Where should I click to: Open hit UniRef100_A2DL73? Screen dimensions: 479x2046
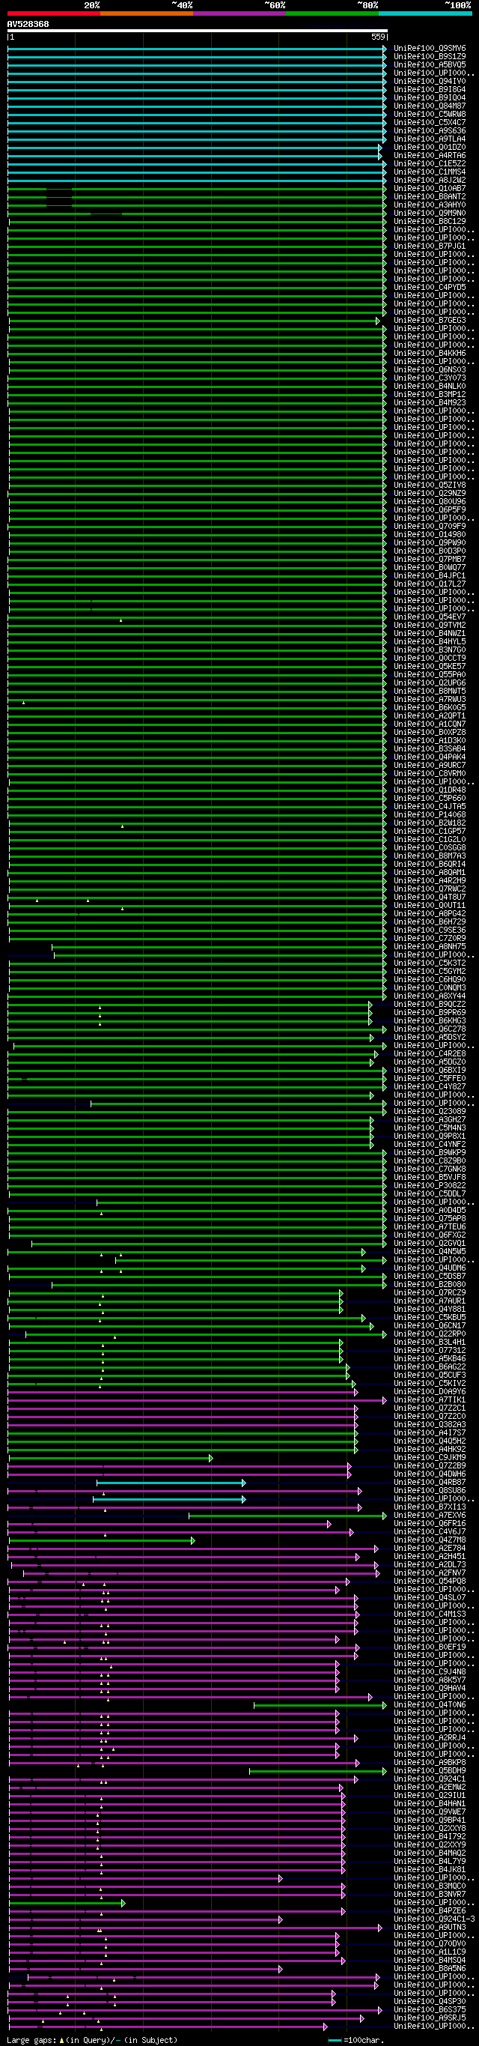click(429, 1565)
